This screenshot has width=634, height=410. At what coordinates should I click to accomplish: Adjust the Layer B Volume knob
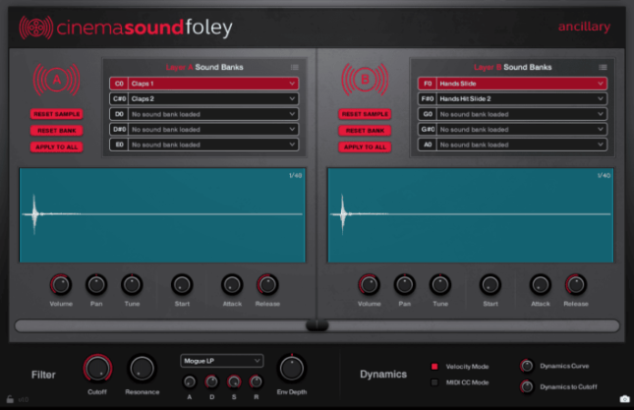(370, 285)
